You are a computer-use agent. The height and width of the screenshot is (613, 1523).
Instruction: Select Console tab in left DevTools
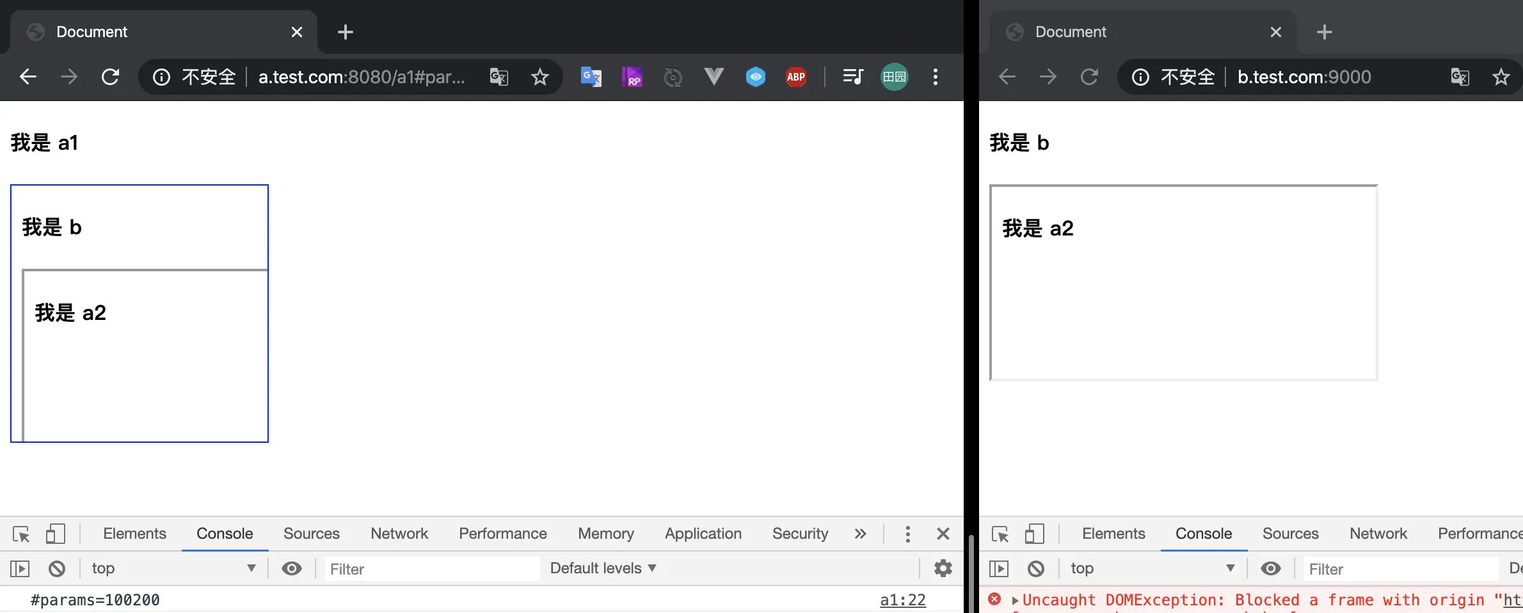225,534
